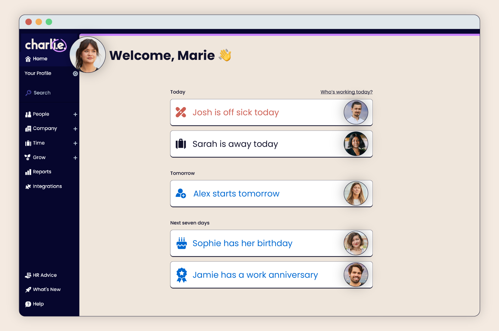The width and height of the screenshot is (499, 331).
Task: Click the Help question-mark icon
Action: (28, 304)
